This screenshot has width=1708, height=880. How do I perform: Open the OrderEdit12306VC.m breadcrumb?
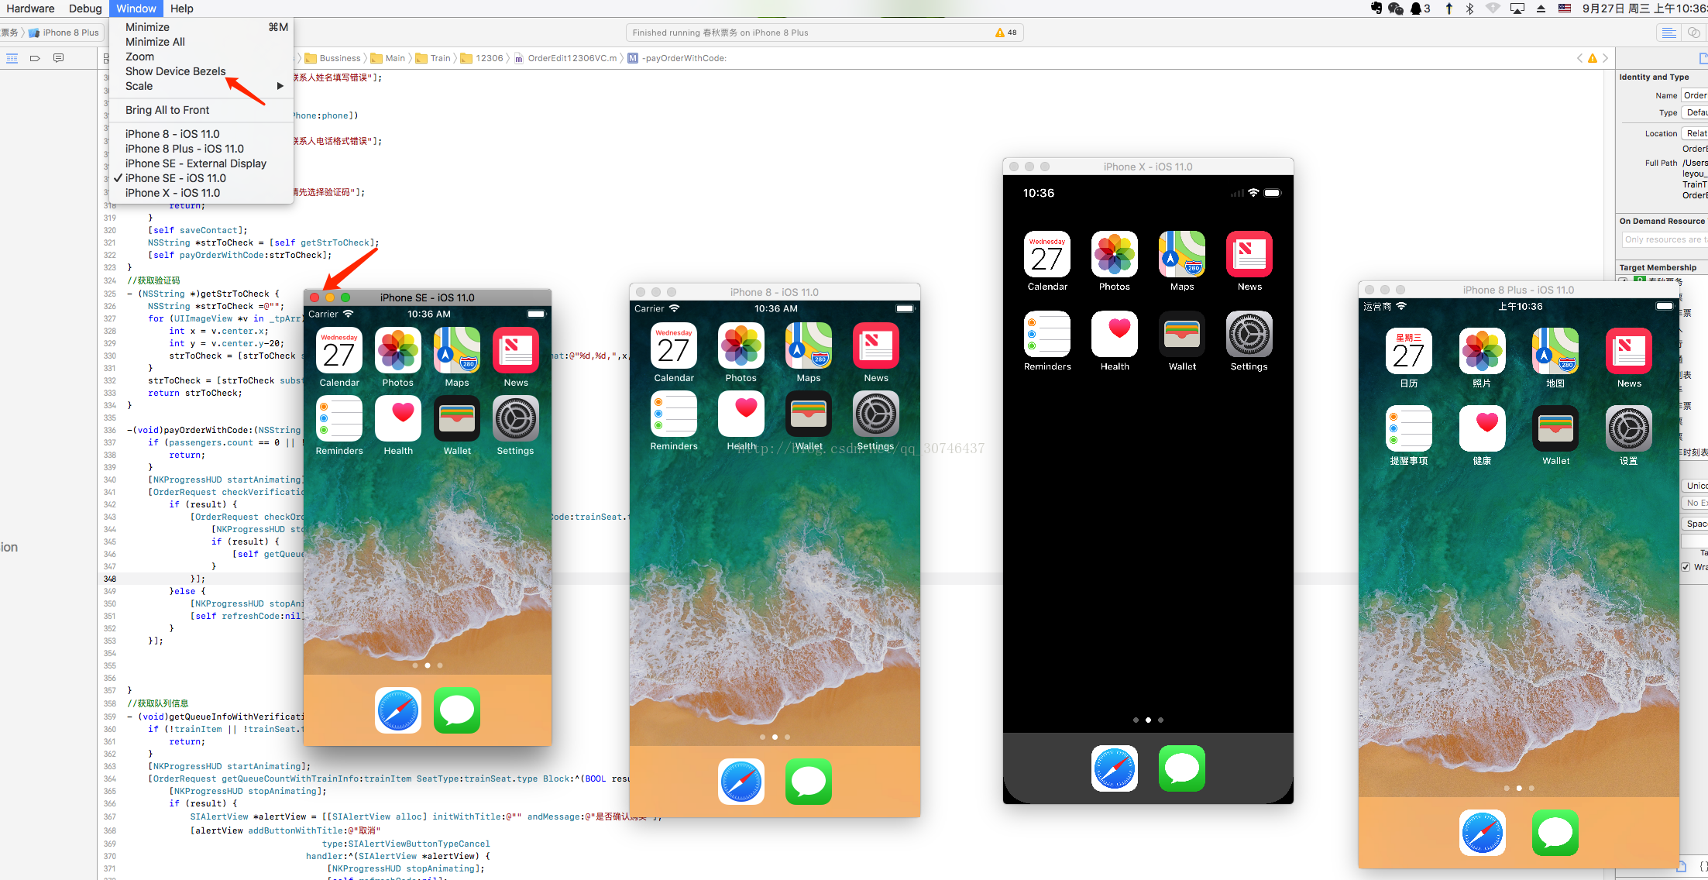566,58
